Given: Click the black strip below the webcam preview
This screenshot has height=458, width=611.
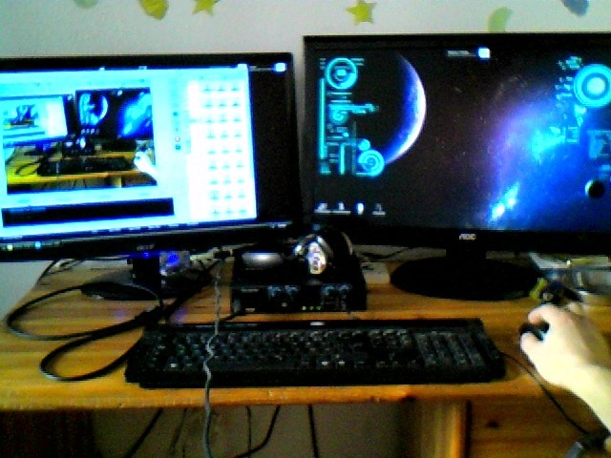Looking at the screenshot, I should coord(87,212).
